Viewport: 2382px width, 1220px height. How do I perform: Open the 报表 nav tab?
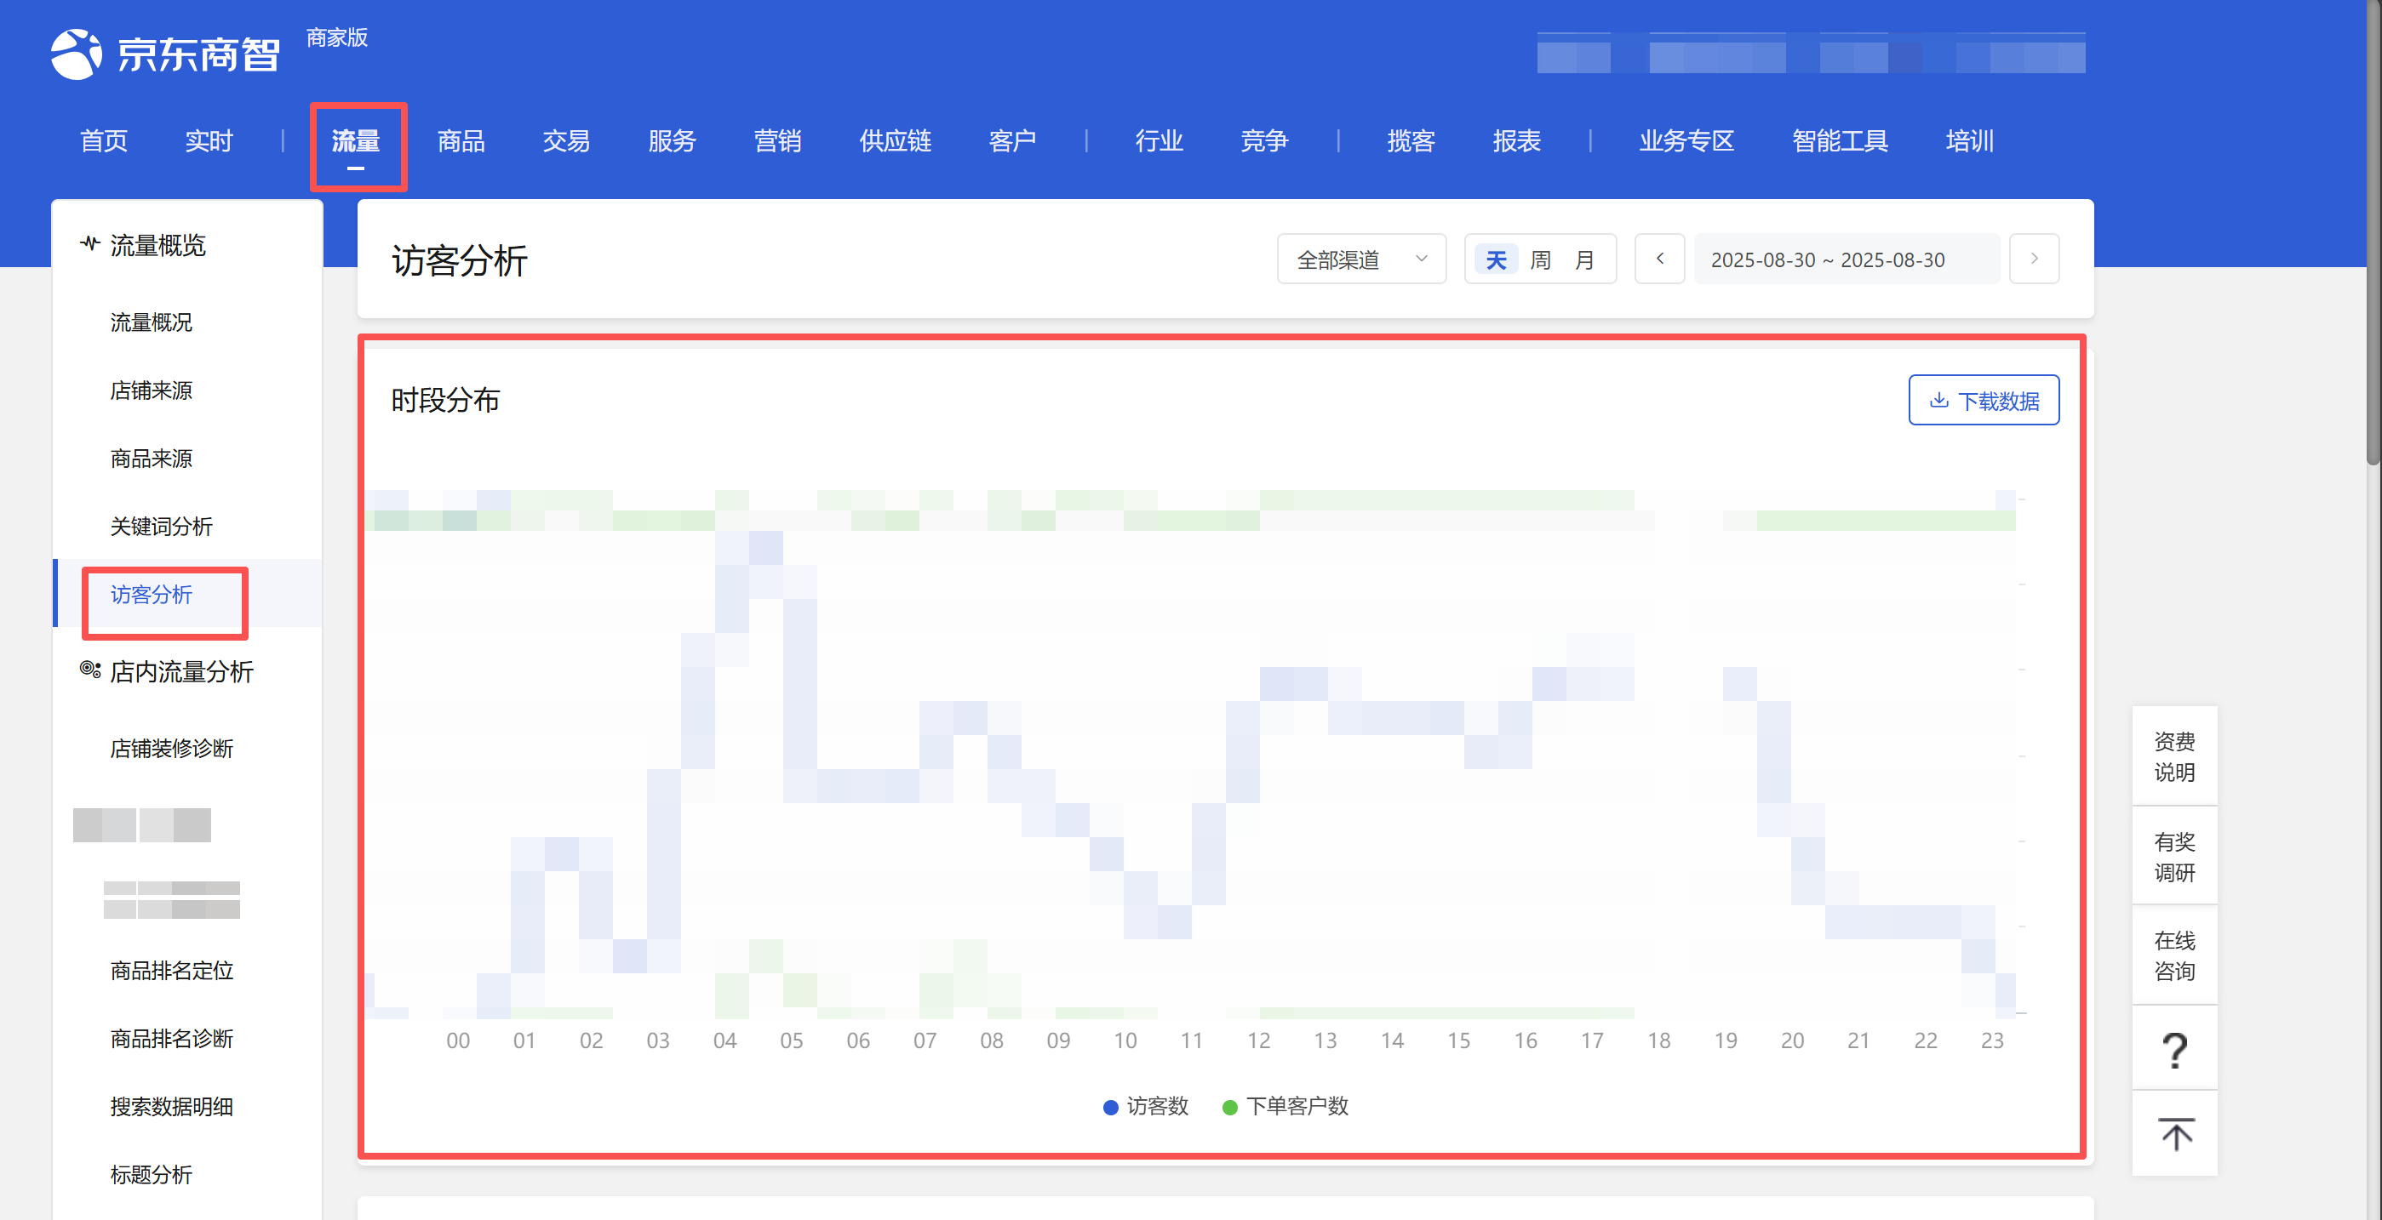pyautogui.click(x=1516, y=141)
